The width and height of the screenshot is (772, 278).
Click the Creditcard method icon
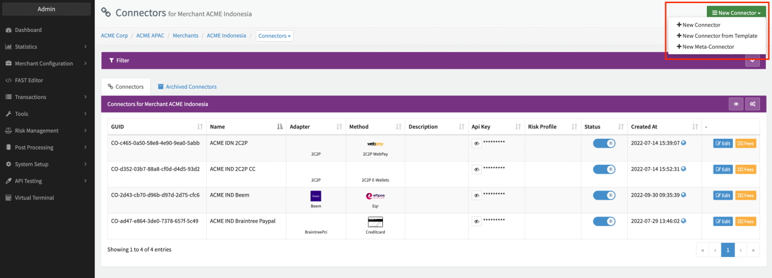pyautogui.click(x=375, y=222)
